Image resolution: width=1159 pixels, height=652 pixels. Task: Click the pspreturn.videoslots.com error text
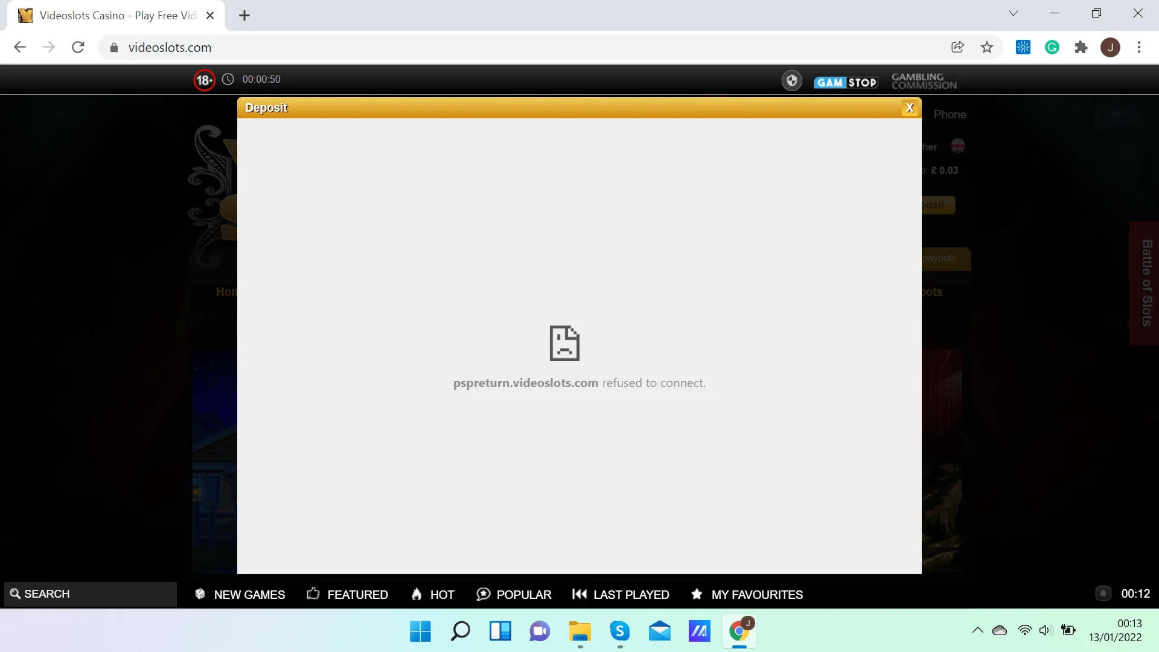tap(579, 383)
